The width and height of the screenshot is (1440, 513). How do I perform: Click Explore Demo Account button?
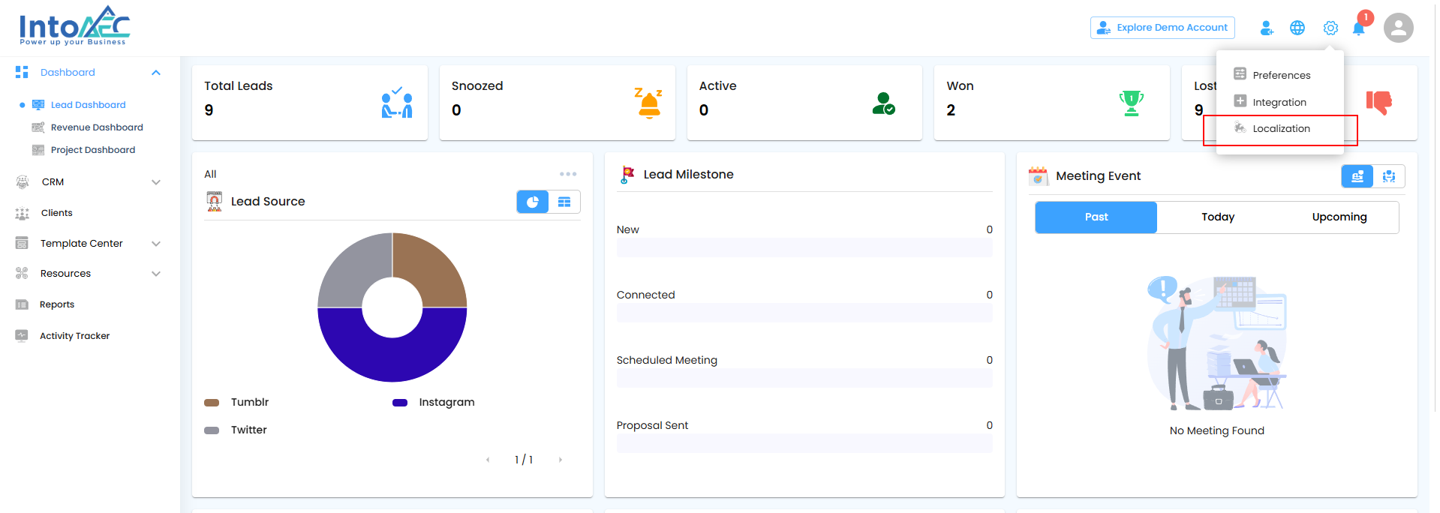click(x=1162, y=28)
